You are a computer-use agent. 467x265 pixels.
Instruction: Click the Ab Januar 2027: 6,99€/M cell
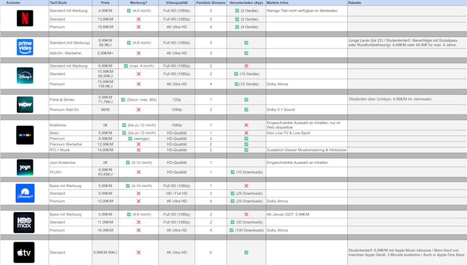[307, 214]
